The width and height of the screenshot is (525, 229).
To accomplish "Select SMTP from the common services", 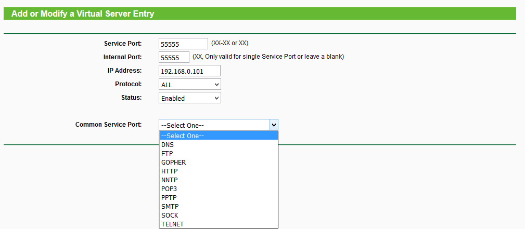I will coord(219,207).
